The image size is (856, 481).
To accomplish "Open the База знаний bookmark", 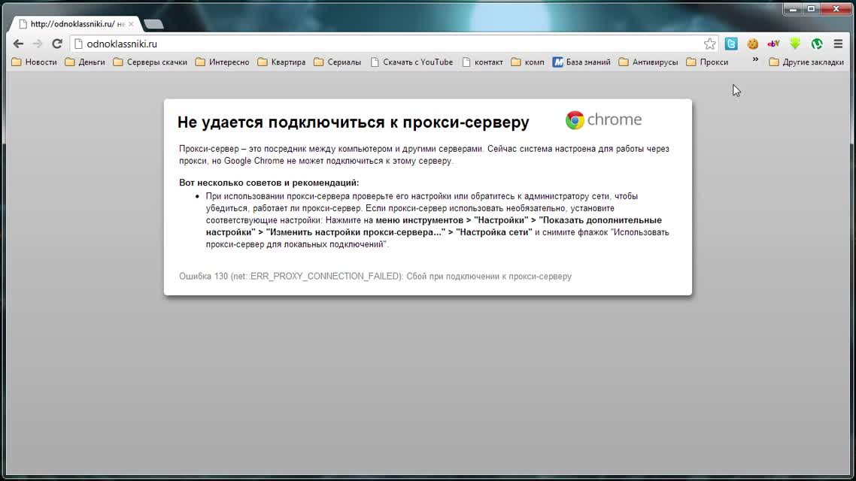I will pyautogui.click(x=582, y=62).
